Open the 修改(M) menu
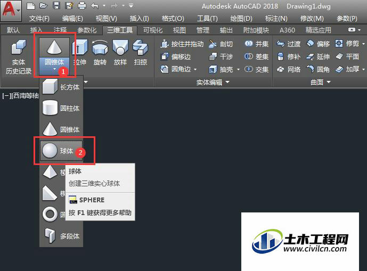 (312, 19)
